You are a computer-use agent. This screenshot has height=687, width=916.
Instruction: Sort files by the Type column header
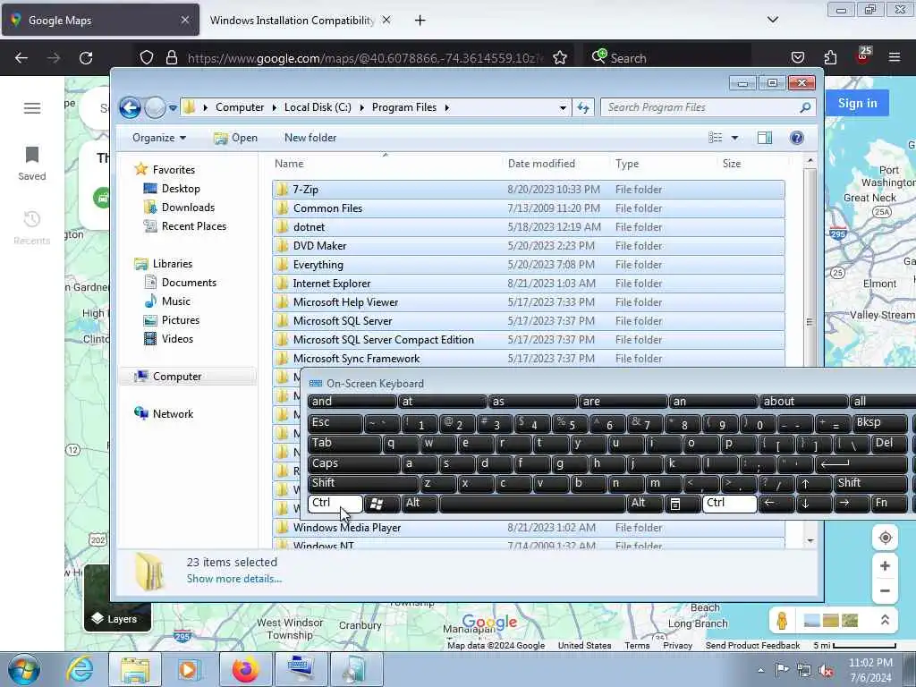coord(663,164)
